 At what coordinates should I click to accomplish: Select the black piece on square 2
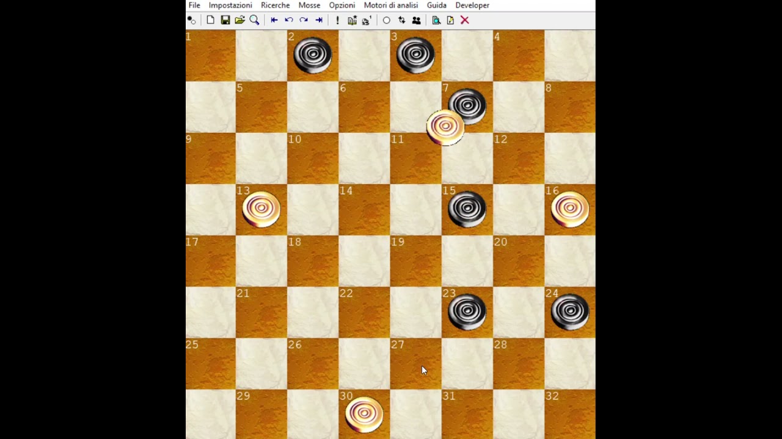[x=313, y=55]
